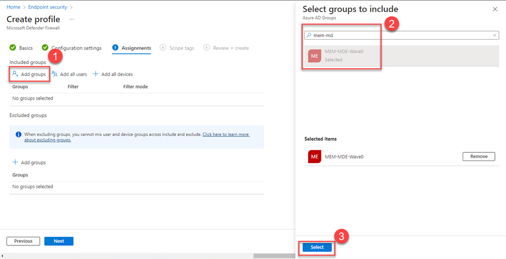The image size is (506, 259).
Task: Click the plus icon of Excluded groups Add groups
Action: pyautogui.click(x=15, y=162)
